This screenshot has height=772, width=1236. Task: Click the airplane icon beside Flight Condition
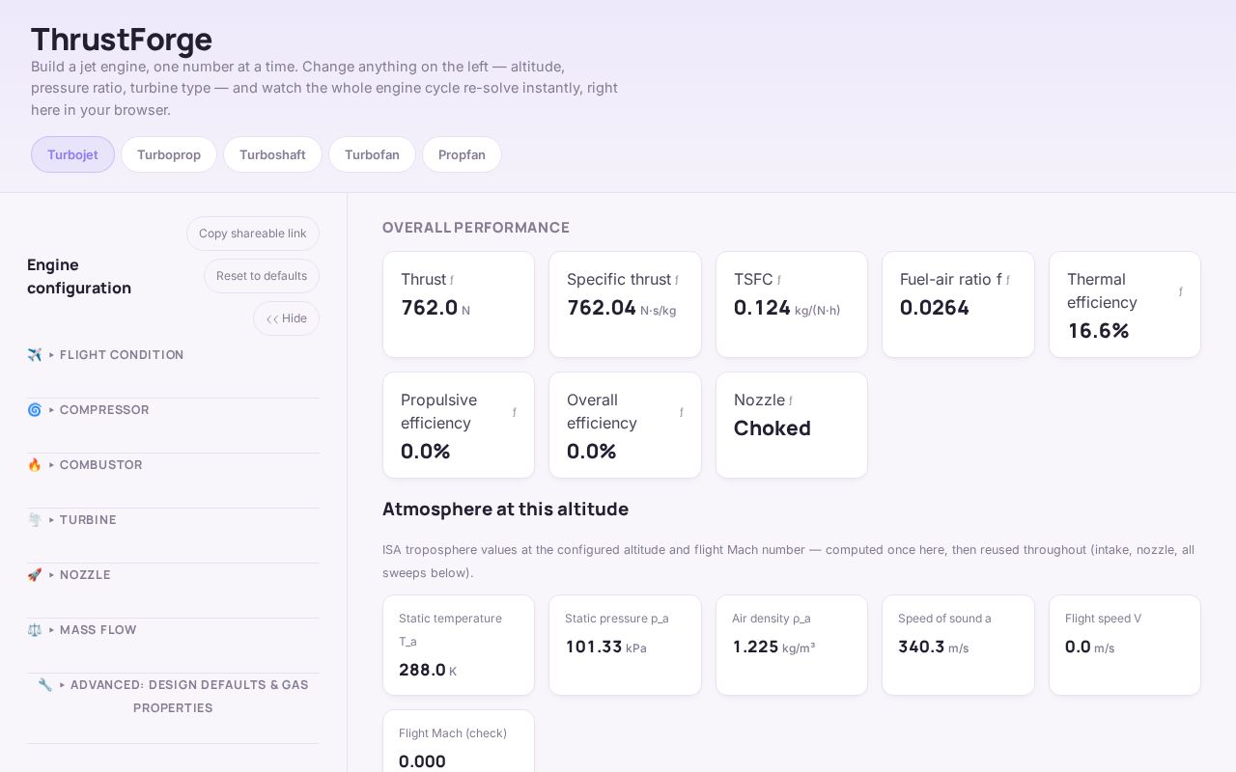35,355
